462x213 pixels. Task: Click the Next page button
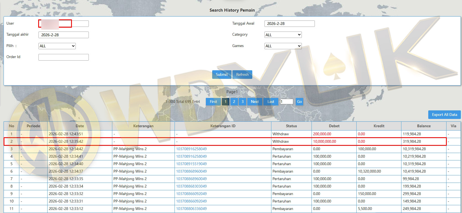255,102
